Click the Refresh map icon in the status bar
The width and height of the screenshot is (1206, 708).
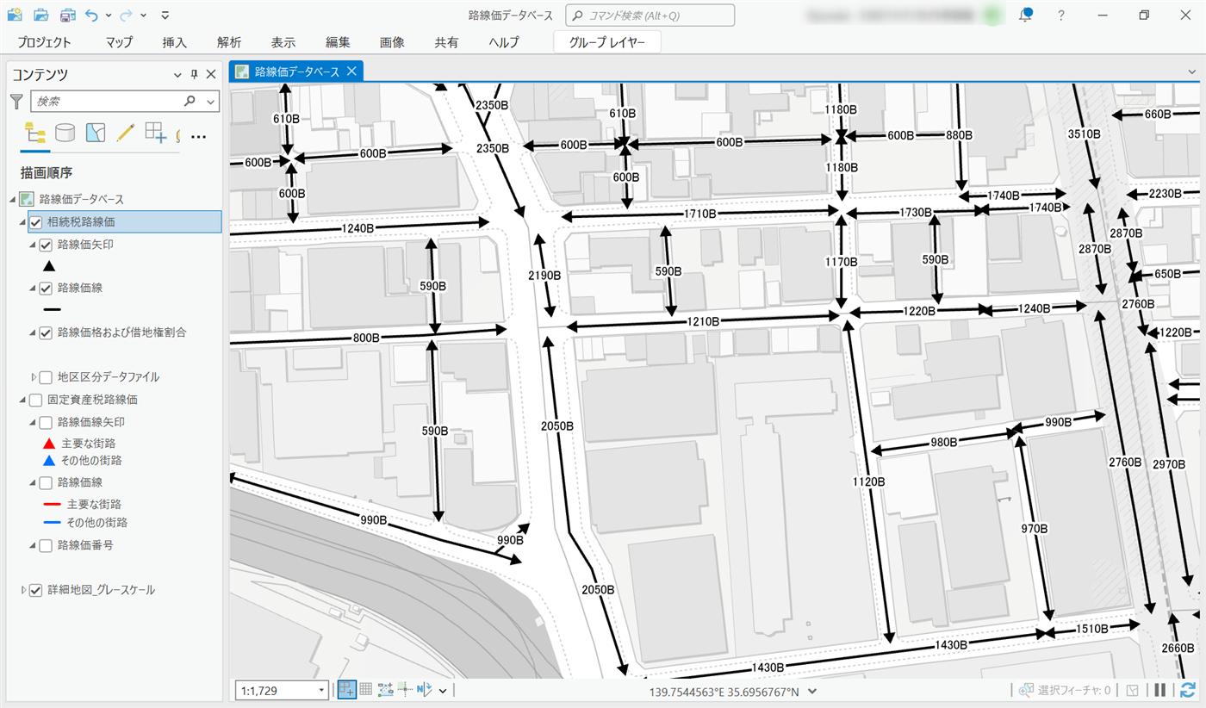click(1188, 690)
